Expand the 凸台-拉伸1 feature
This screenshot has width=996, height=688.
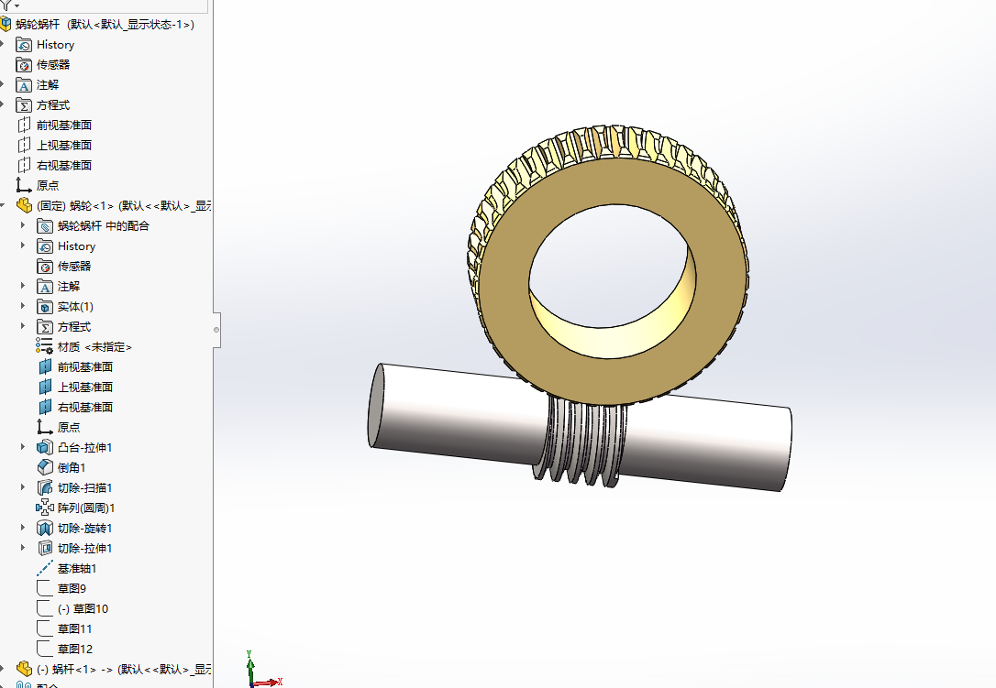(x=23, y=447)
